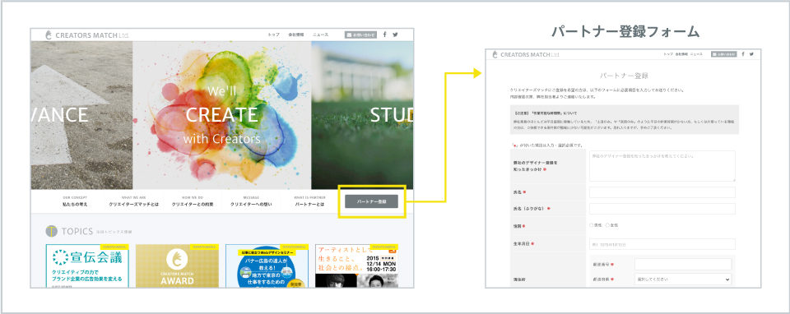Click the round TOPICS section icon
The width and height of the screenshot is (790, 314).
pos(51,231)
